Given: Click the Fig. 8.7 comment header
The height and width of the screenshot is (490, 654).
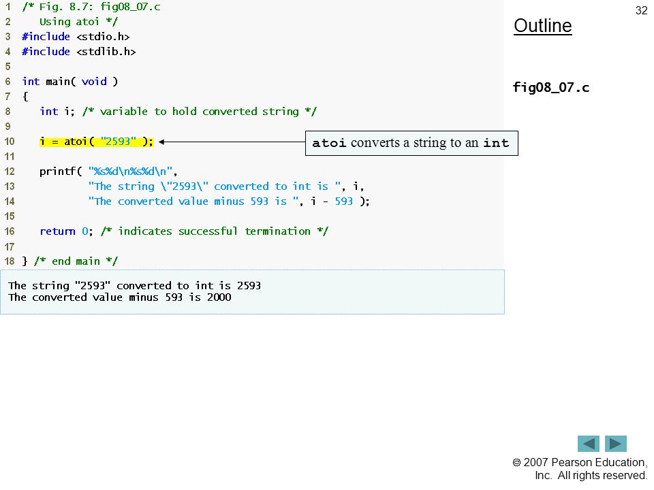Looking at the screenshot, I should coord(91,7).
